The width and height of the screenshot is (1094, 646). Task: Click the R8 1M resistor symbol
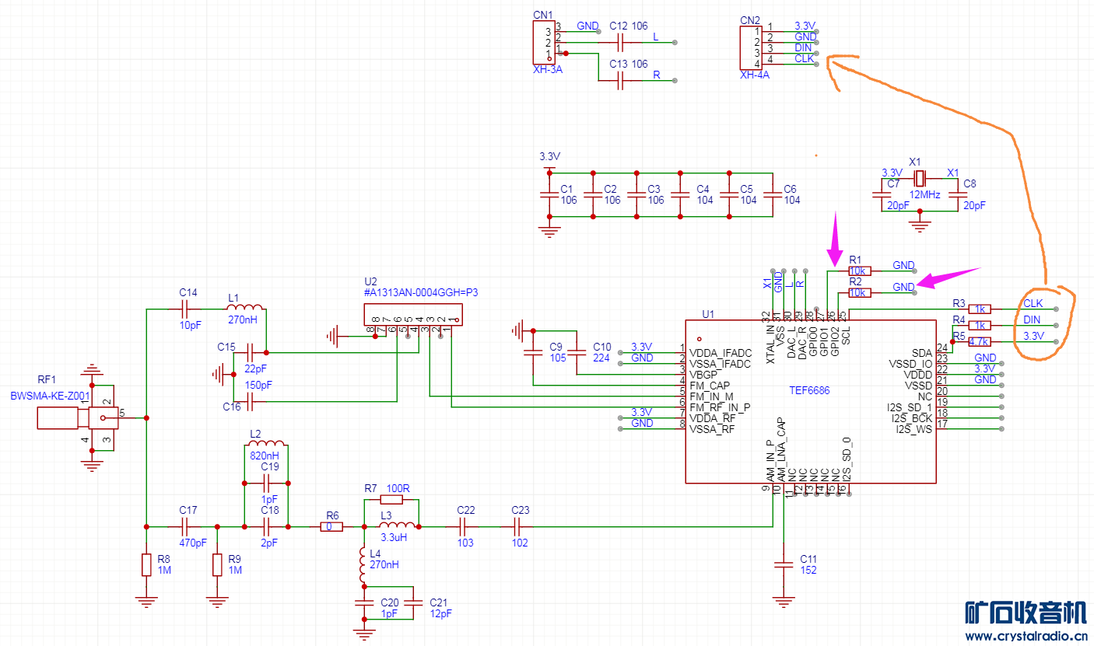[x=146, y=564]
